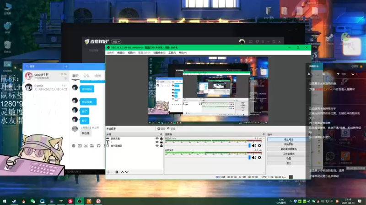The width and height of the screenshot is (366, 205).
Task: Open the Colete conversation
Action: (46, 87)
